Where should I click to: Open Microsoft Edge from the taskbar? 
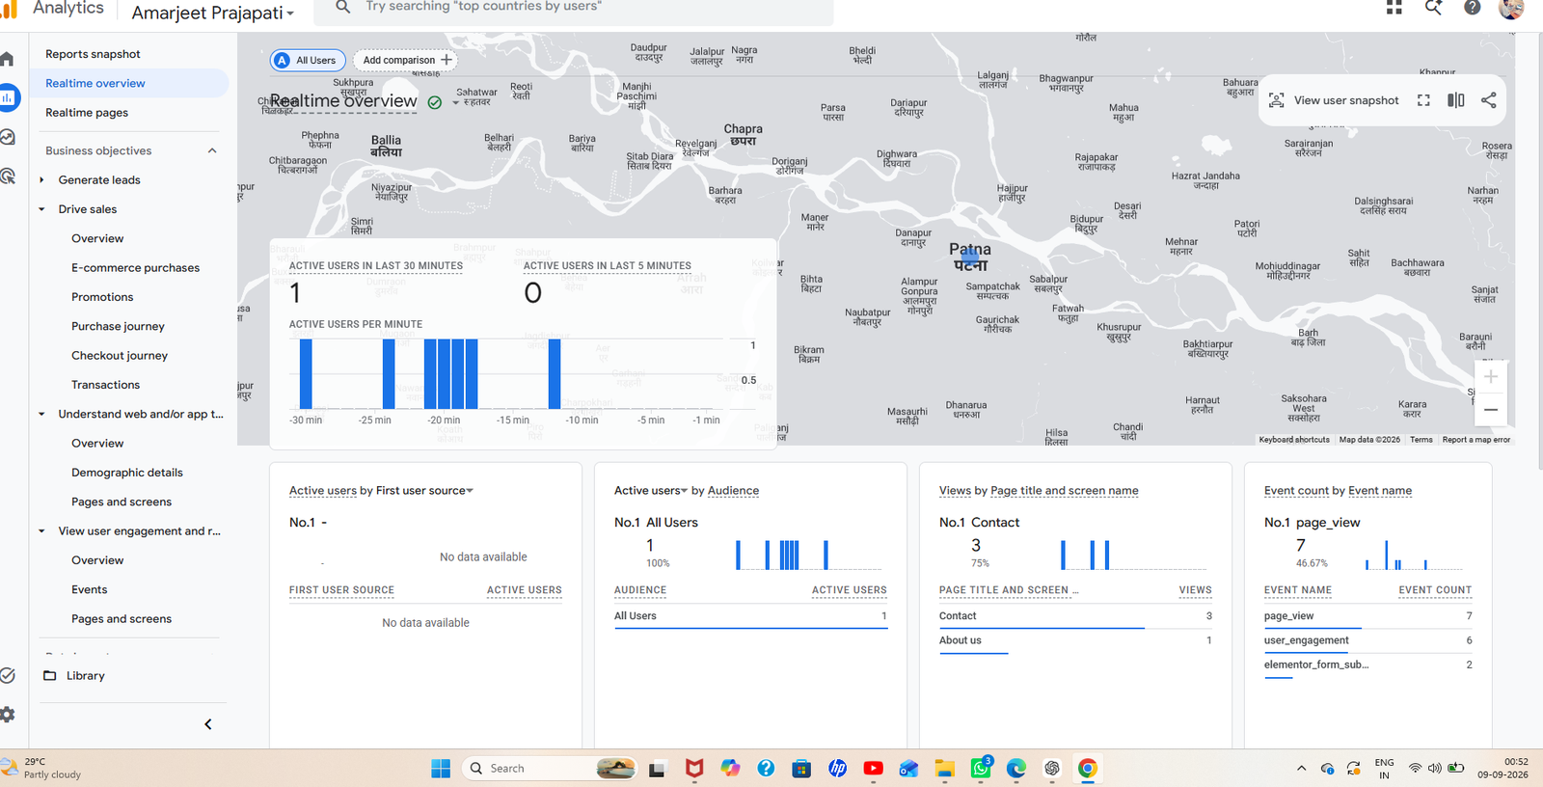pyautogui.click(x=1016, y=769)
